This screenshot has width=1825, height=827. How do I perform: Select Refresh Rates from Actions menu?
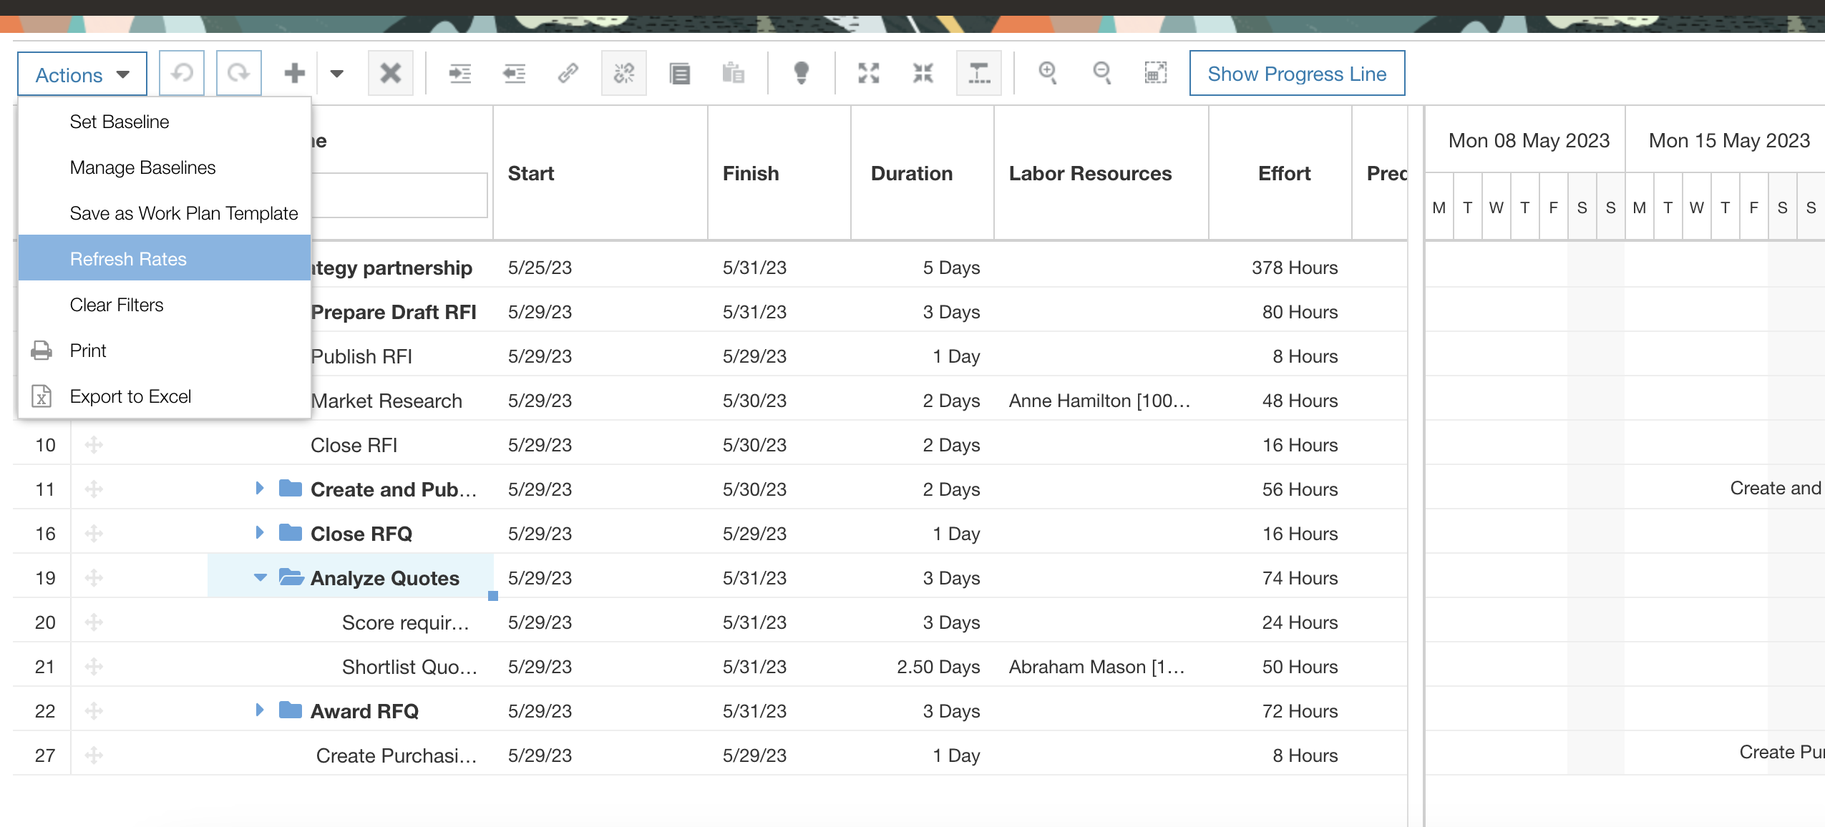coord(128,259)
